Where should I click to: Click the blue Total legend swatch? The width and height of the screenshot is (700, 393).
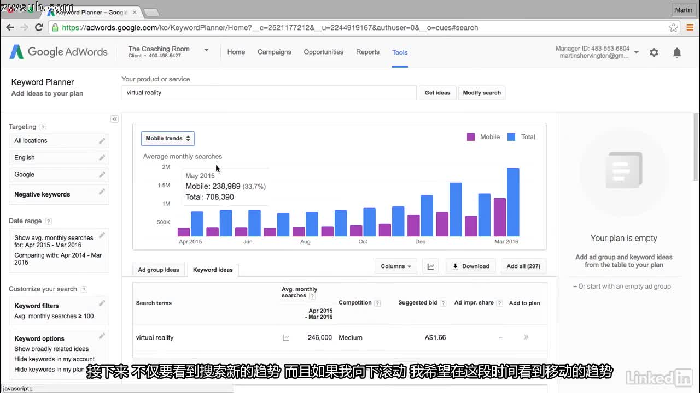(511, 137)
